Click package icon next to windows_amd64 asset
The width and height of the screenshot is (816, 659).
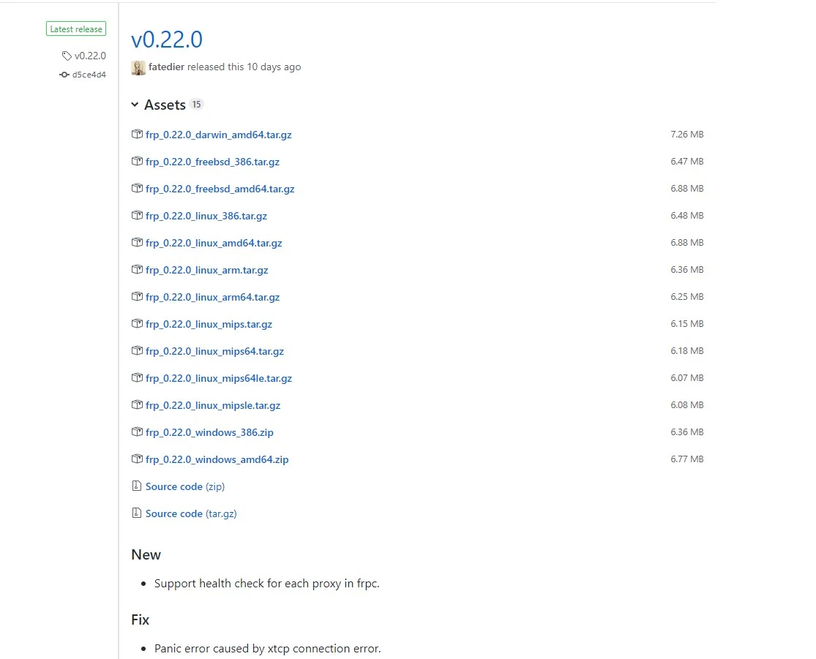(x=137, y=459)
